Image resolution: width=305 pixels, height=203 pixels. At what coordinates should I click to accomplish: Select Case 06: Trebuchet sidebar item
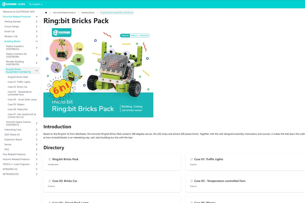coord(18,109)
